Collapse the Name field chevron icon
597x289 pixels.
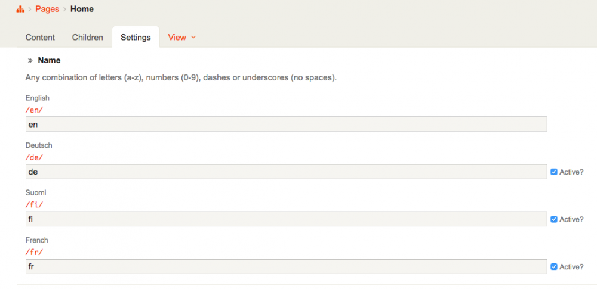[x=30, y=60]
